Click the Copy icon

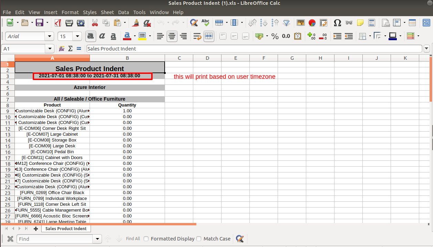coord(106,23)
